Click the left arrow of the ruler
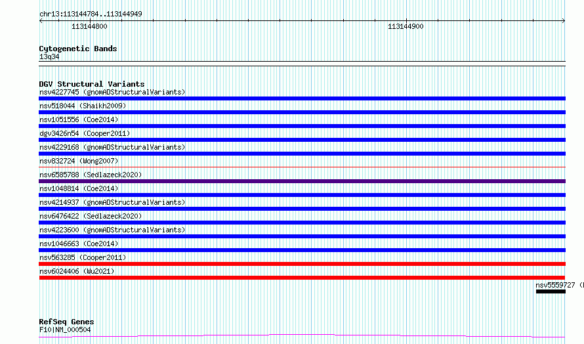This screenshot has height=344, width=584. click(41, 21)
